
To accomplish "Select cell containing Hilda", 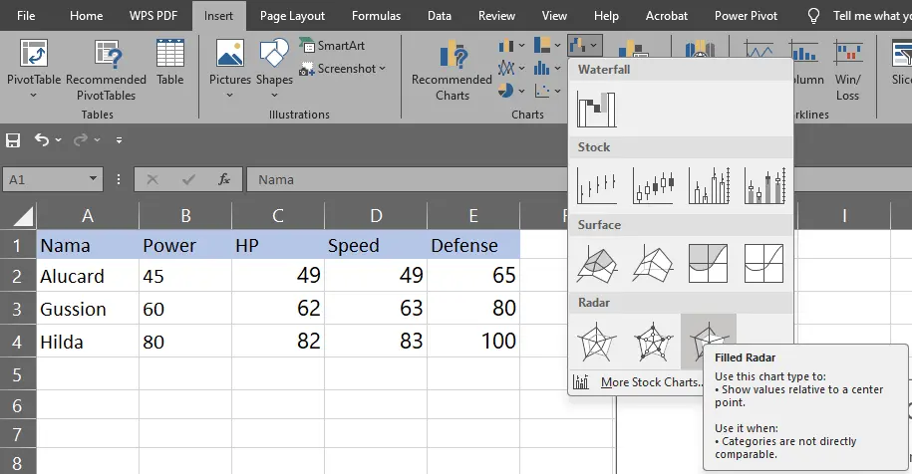I will click(x=88, y=341).
